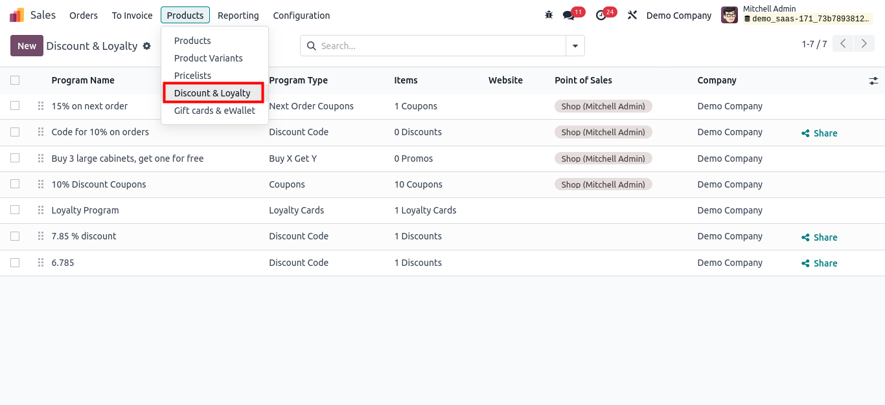Sort by Company column header
Image resolution: width=885 pixels, height=405 pixels.
[717, 80]
